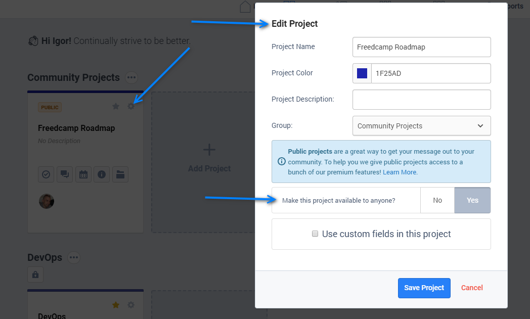Unstar the DevOps project
The width and height of the screenshot is (530, 319).
click(116, 305)
